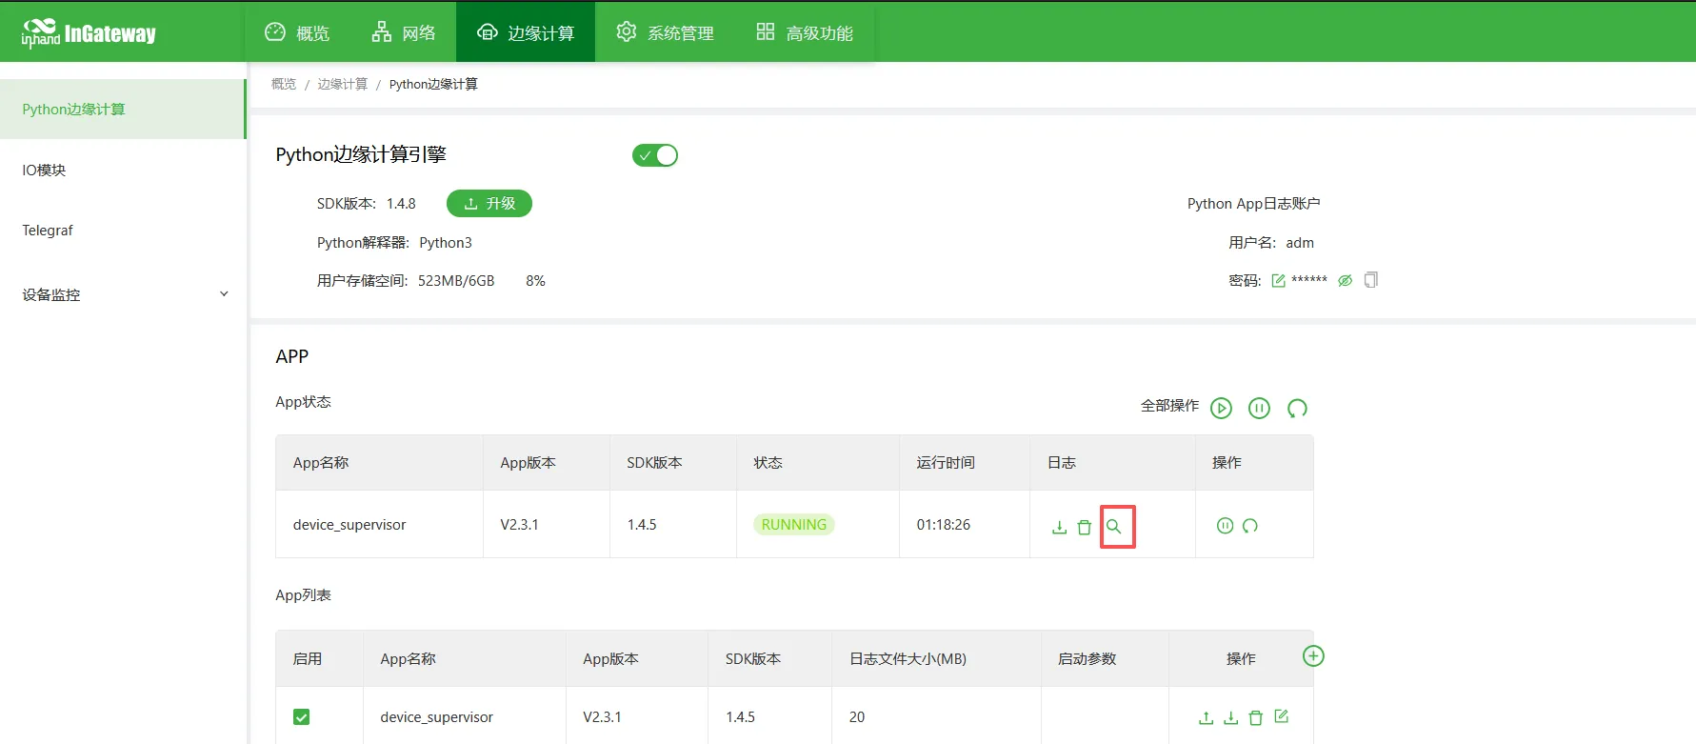Image resolution: width=1696 pixels, height=744 pixels.
Task: Click device_supervisor name in App列表 table
Action: (x=437, y=717)
